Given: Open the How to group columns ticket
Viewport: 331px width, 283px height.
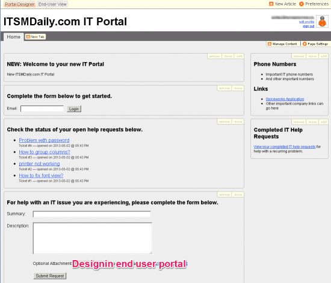Looking at the screenshot, I should (45, 152).
